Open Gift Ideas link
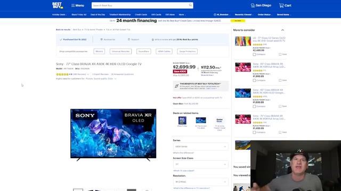 (170, 15)
